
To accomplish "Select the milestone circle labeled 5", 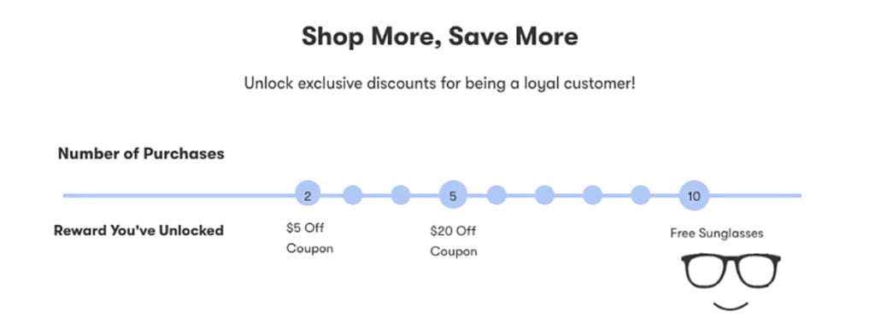I will [x=453, y=195].
